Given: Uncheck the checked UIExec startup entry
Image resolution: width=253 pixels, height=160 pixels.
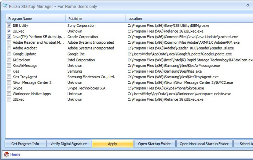Looking at the screenshot, I should click(9, 31).
